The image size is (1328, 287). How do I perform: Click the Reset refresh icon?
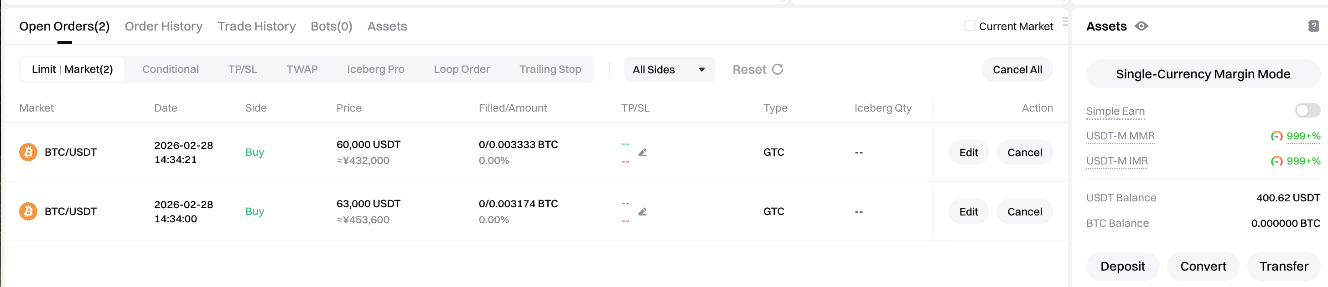click(778, 70)
